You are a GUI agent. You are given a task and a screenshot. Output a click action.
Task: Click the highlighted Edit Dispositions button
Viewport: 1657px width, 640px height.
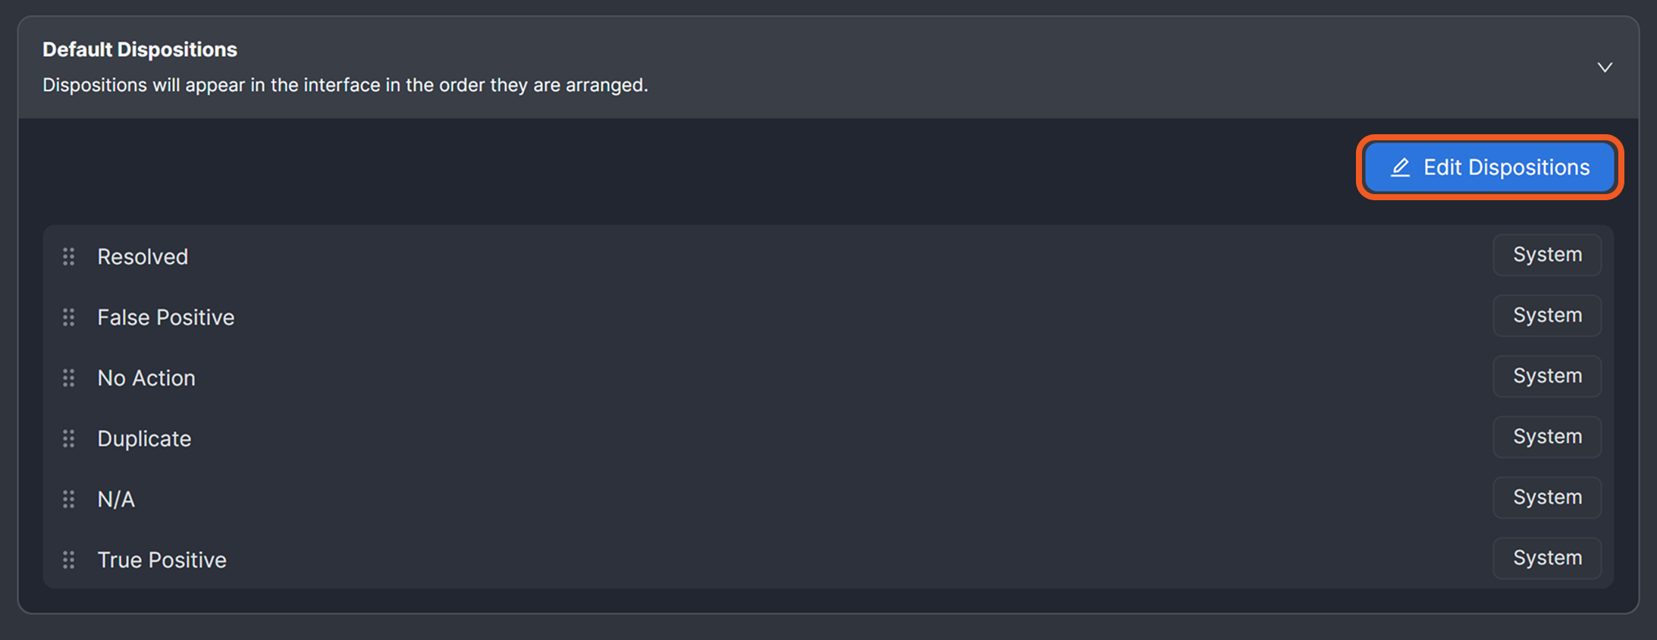1488,167
